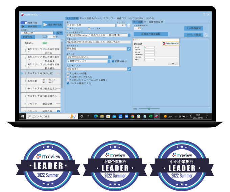The image size is (230, 192).
Task: Open Cortana circle icon on taskbar
Action: coord(82,116)
